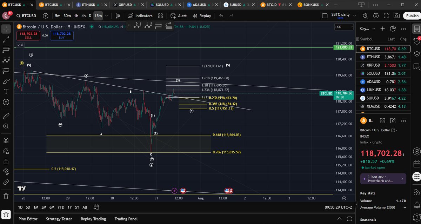Viewport: 421px width, 224px height.
Task: Select the 30m timeframe
Action: 67,16
